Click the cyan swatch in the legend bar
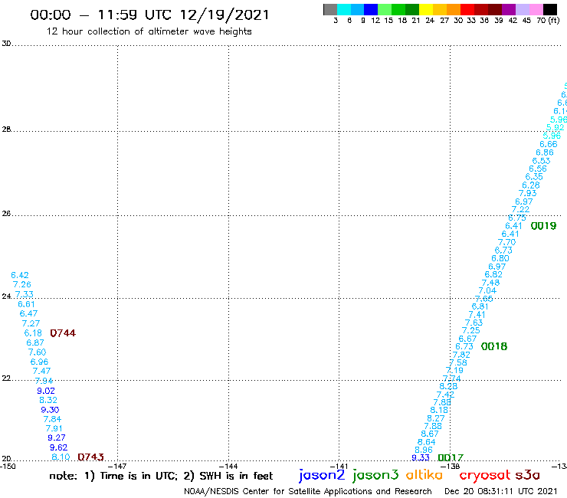567x498 pixels. click(x=344, y=9)
